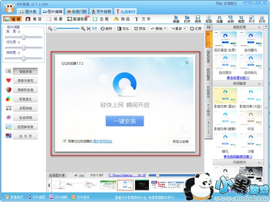This screenshot has height=202, width=270.
Task: Open the 重做 redo history dropdown arrow
Action: [184, 29]
